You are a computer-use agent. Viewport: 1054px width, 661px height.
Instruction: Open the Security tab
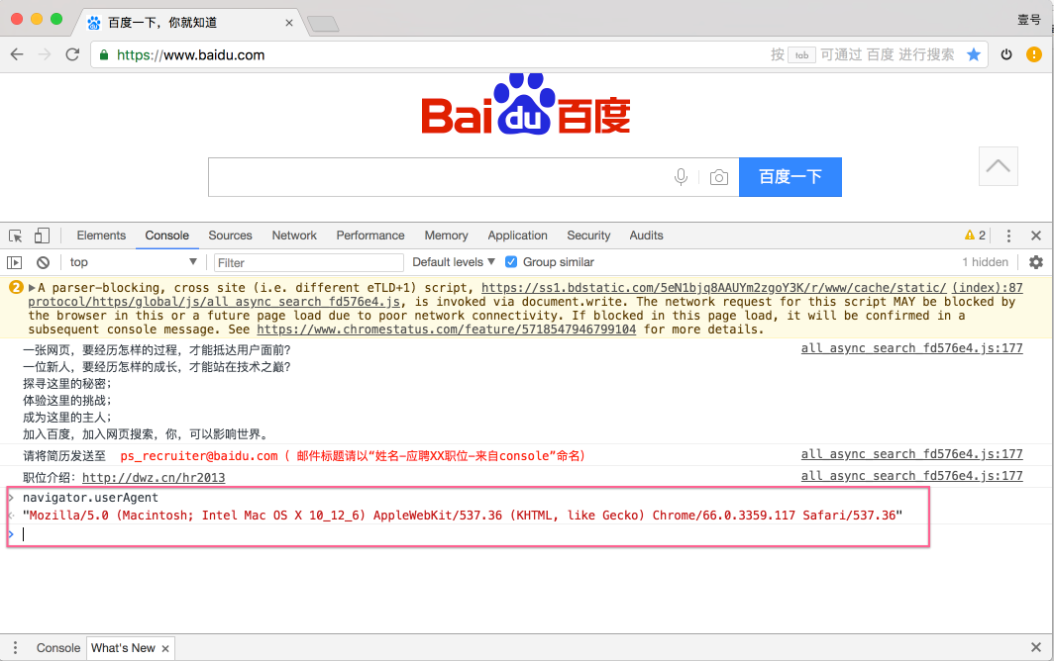pos(588,236)
